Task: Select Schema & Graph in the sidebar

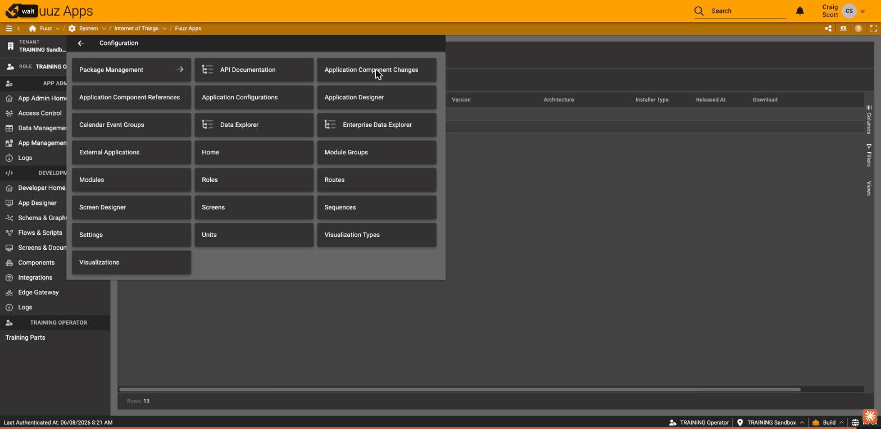Action: click(42, 218)
